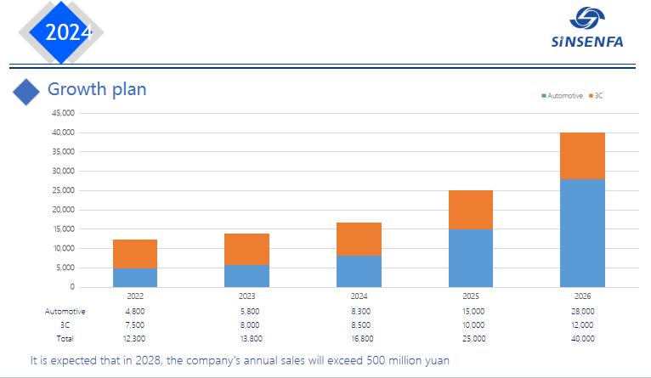
Task: Click the orange 3C legend marker
Action: [x=590, y=96]
